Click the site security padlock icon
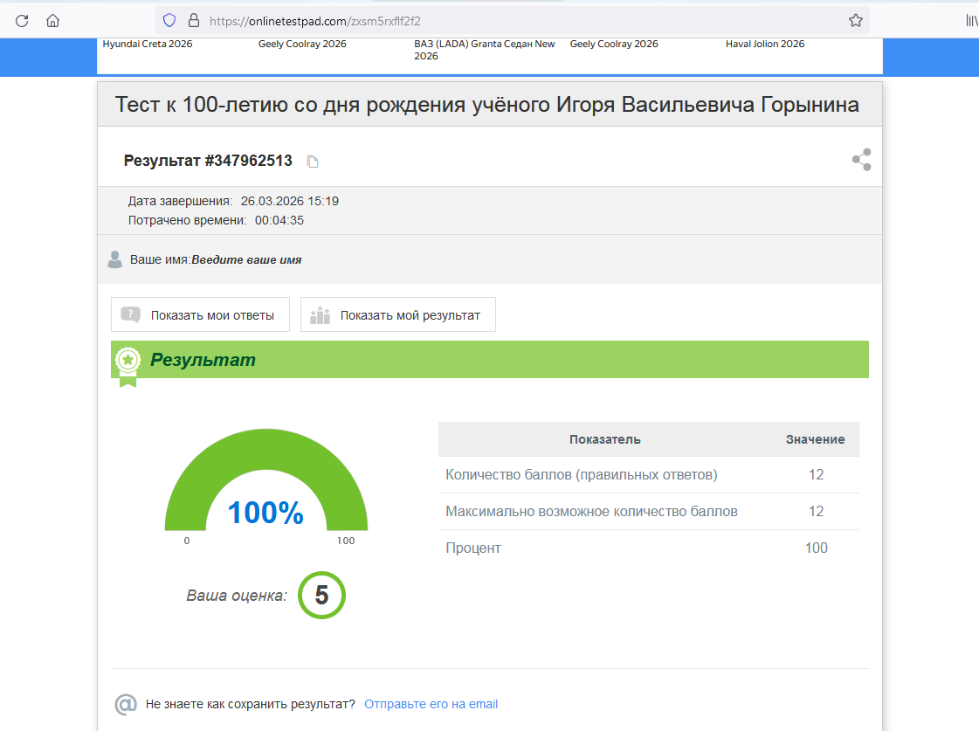The image size is (979, 731). (194, 20)
